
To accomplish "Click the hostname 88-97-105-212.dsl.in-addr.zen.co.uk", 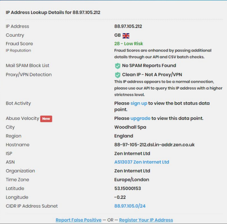I will click(154, 145).
